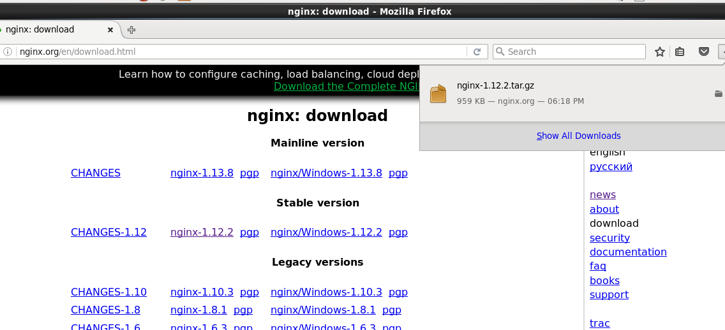Open mainline CHANGES link
725x330 pixels.
pyautogui.click(x=96, y=173)
